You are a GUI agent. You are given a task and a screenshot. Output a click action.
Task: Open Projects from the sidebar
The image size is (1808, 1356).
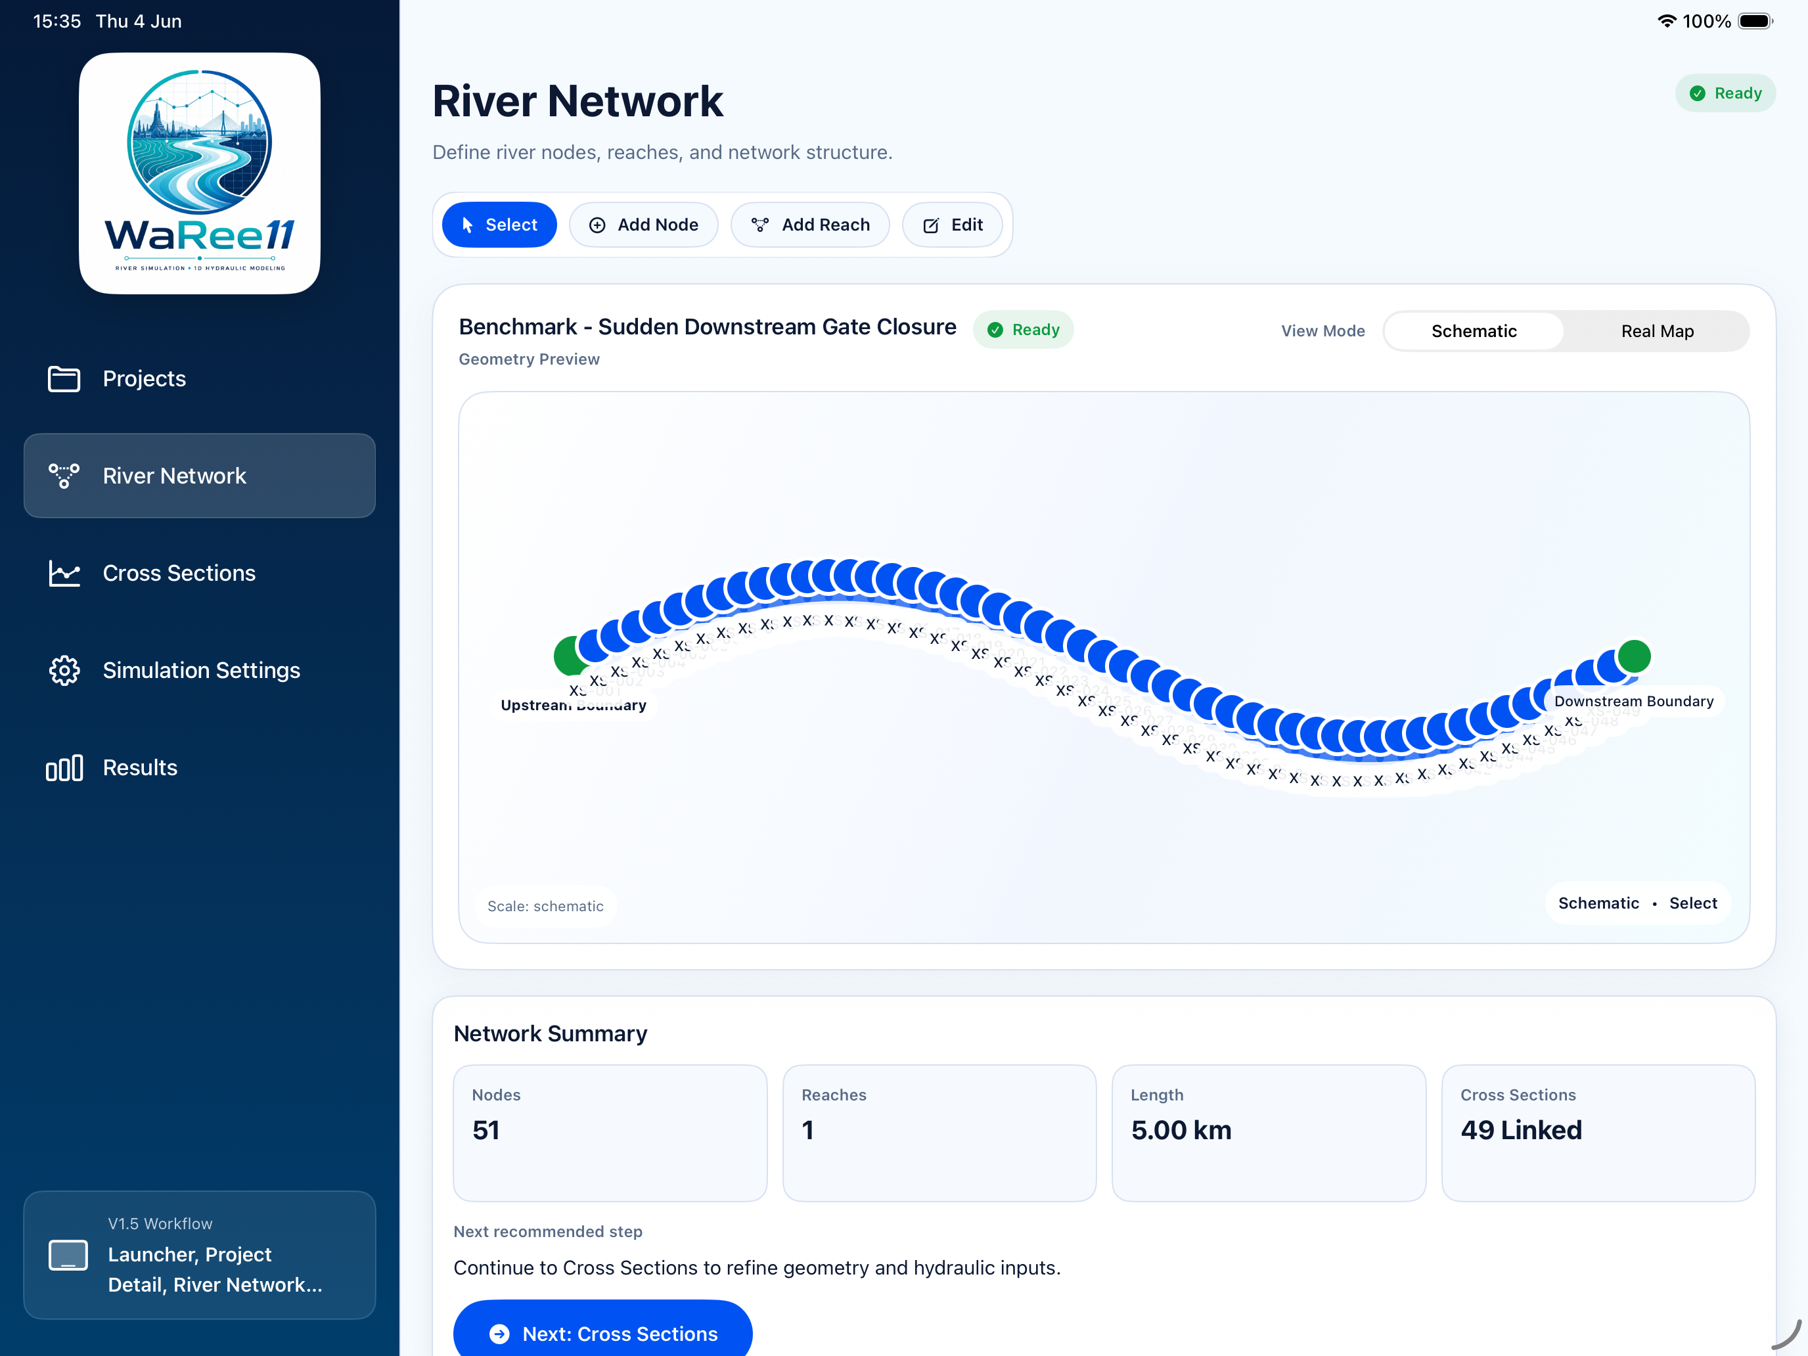pyautogui.click(x=200, y=378)
